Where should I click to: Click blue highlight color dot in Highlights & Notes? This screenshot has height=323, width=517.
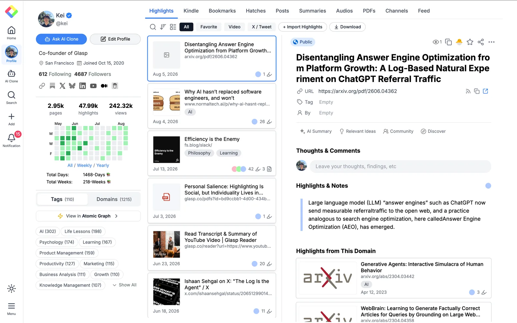click(488, 186)
